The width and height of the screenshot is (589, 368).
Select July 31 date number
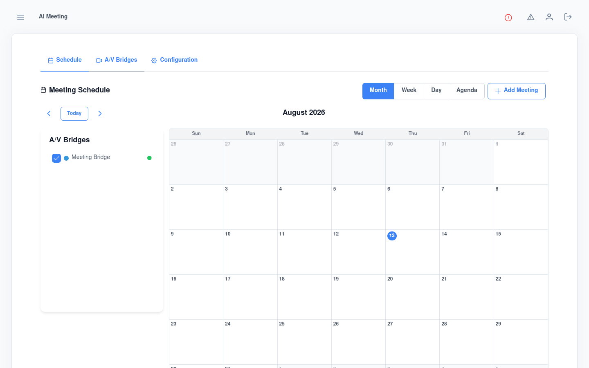pyautogui.click(x=444, y=144)
